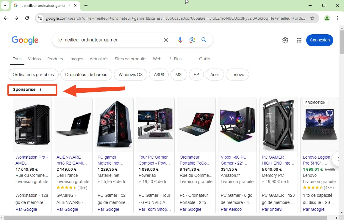
Task: Click the PROMOTION badge on Lenovo card
Action: [315, 103]
